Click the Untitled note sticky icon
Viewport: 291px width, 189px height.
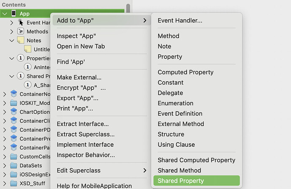click(x=27, y=49)
